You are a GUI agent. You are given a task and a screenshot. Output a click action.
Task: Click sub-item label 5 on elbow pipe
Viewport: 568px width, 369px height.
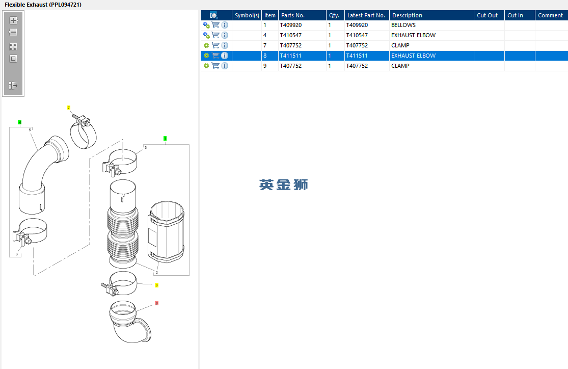[x=30, y=130]
